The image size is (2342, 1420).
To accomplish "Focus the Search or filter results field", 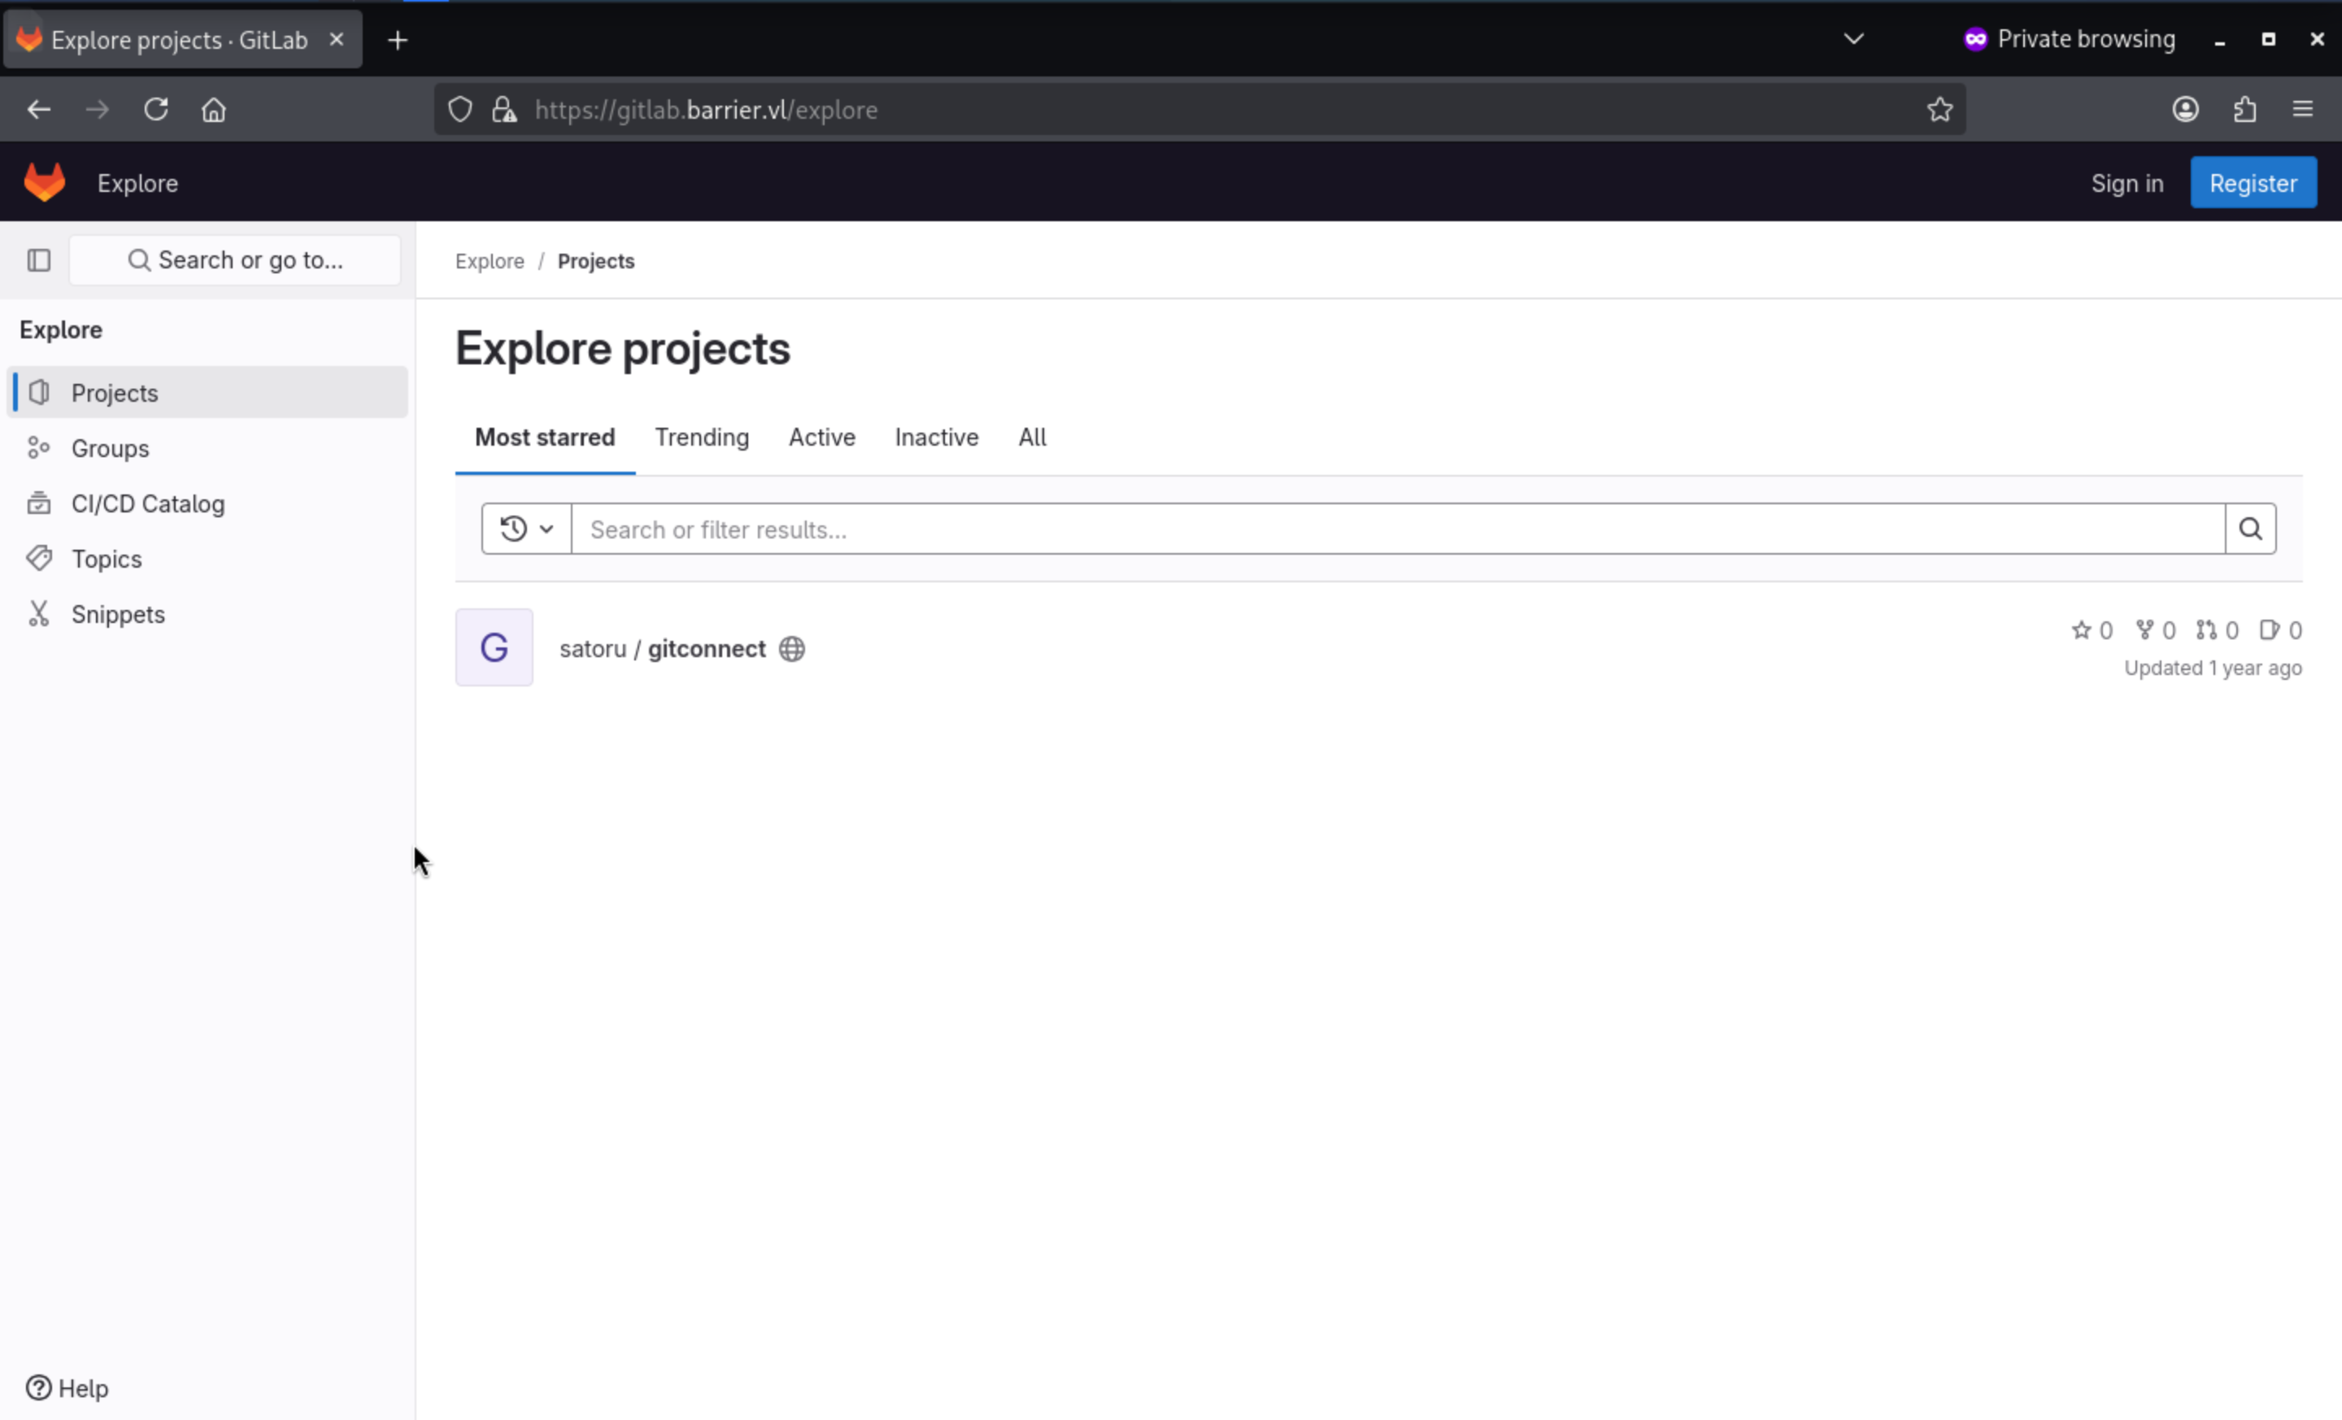I will (x=1396, y=529).
